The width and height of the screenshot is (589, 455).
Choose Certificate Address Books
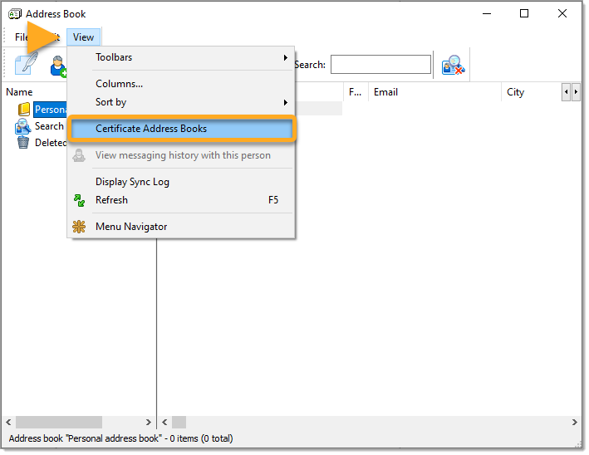coord(151,129)
